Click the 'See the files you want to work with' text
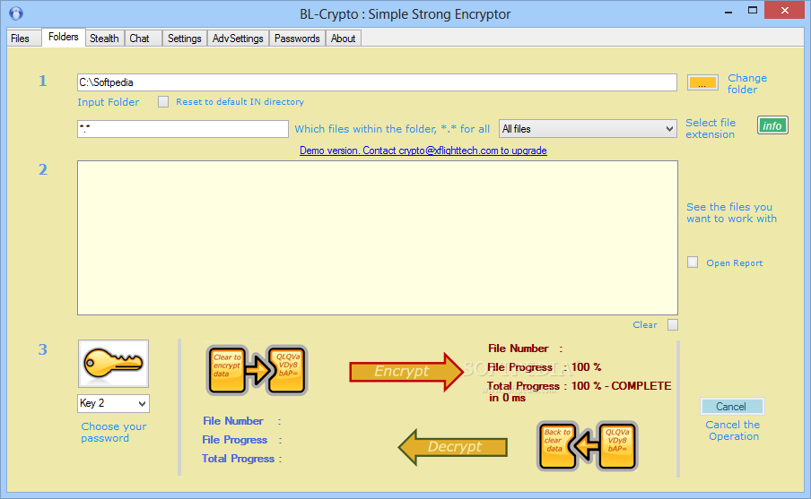This screenshot has width=811, height=499. pos(731,213)
